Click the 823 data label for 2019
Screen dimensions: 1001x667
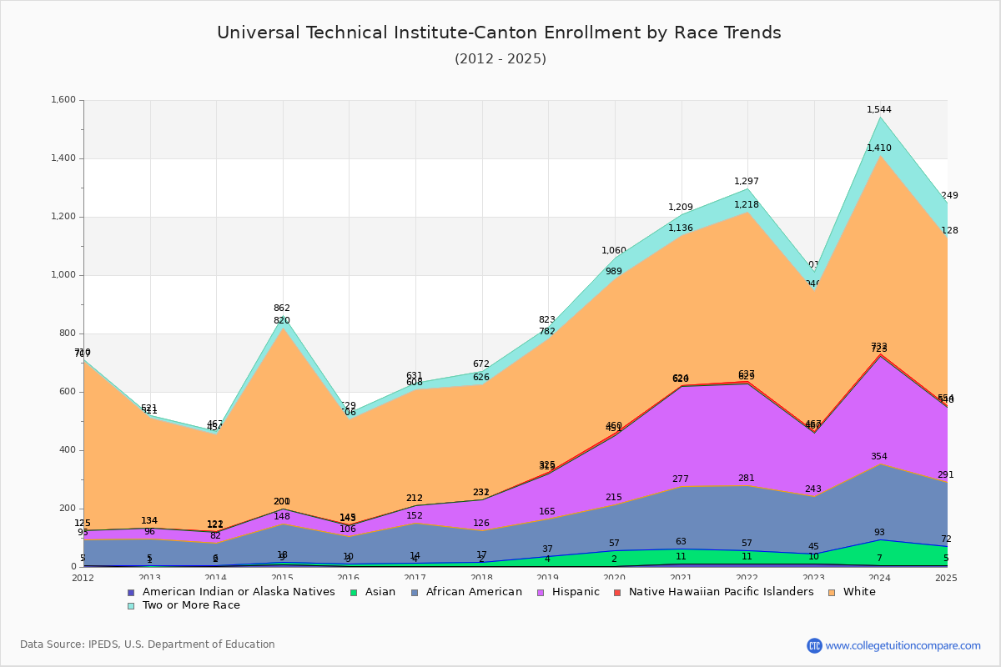[547, 320]
